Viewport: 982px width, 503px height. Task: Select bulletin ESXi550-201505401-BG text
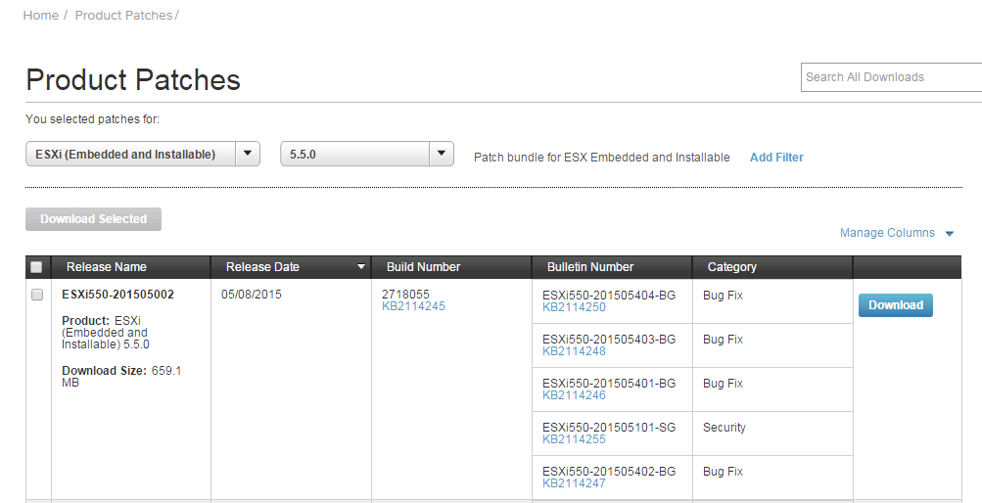(609, 384)
